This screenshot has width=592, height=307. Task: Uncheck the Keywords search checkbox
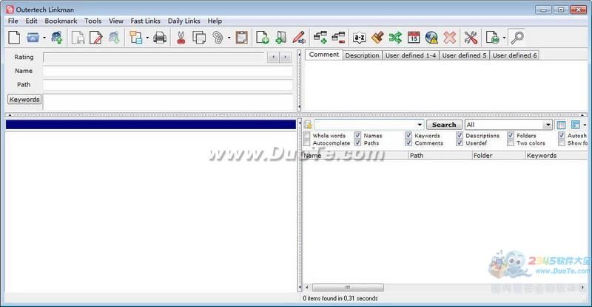pyautogui.click(x=408, y=135)
